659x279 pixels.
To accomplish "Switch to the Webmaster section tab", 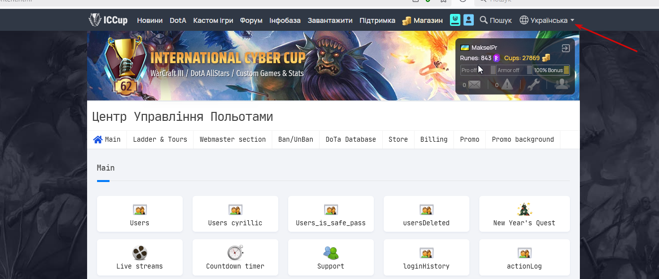I will 233,140.
